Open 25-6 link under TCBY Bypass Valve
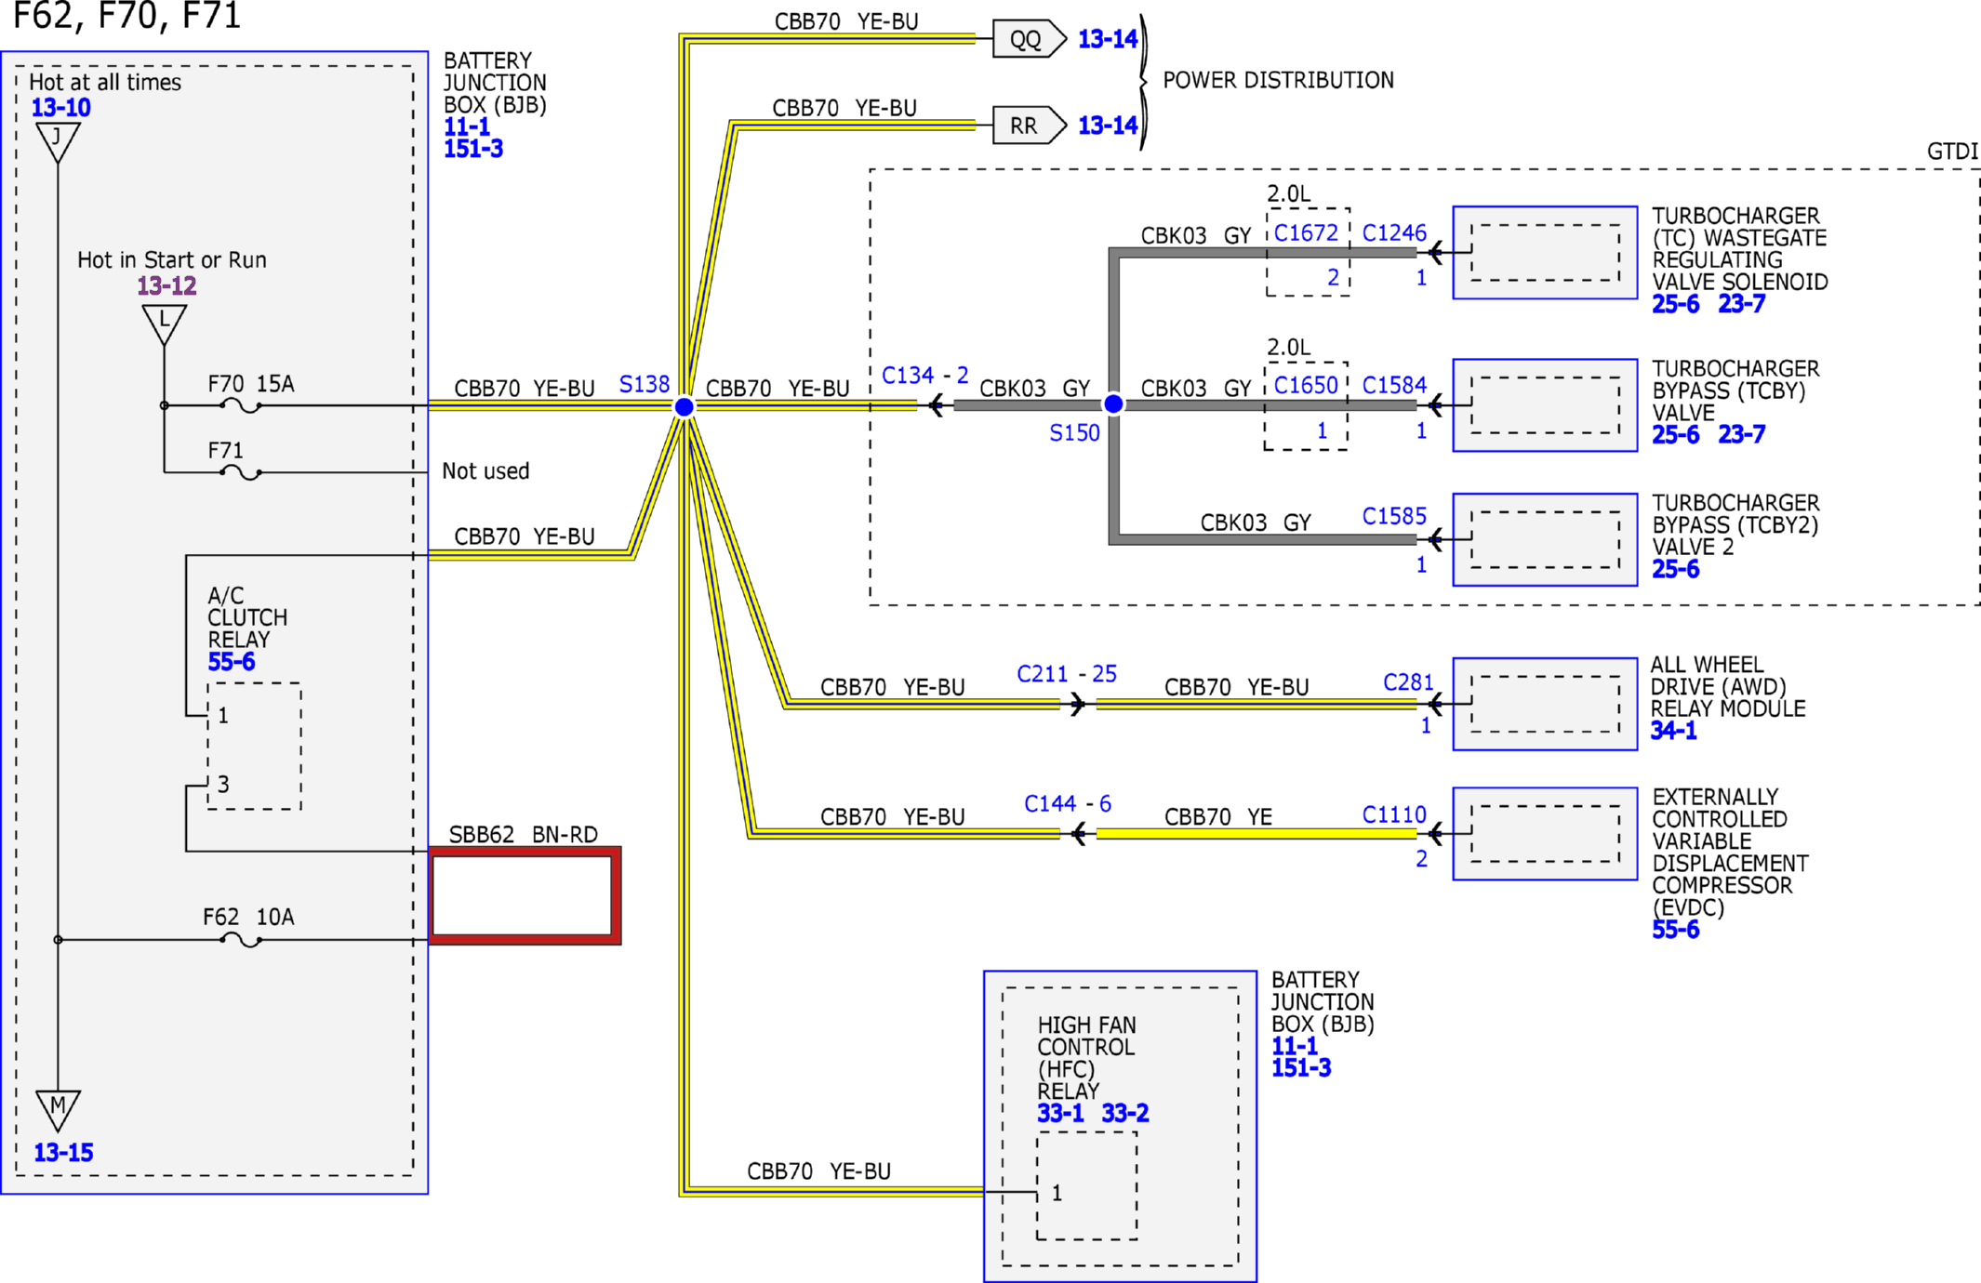The height and width of the screenshot is (1283, 1981). click(x=1676, y=434)
